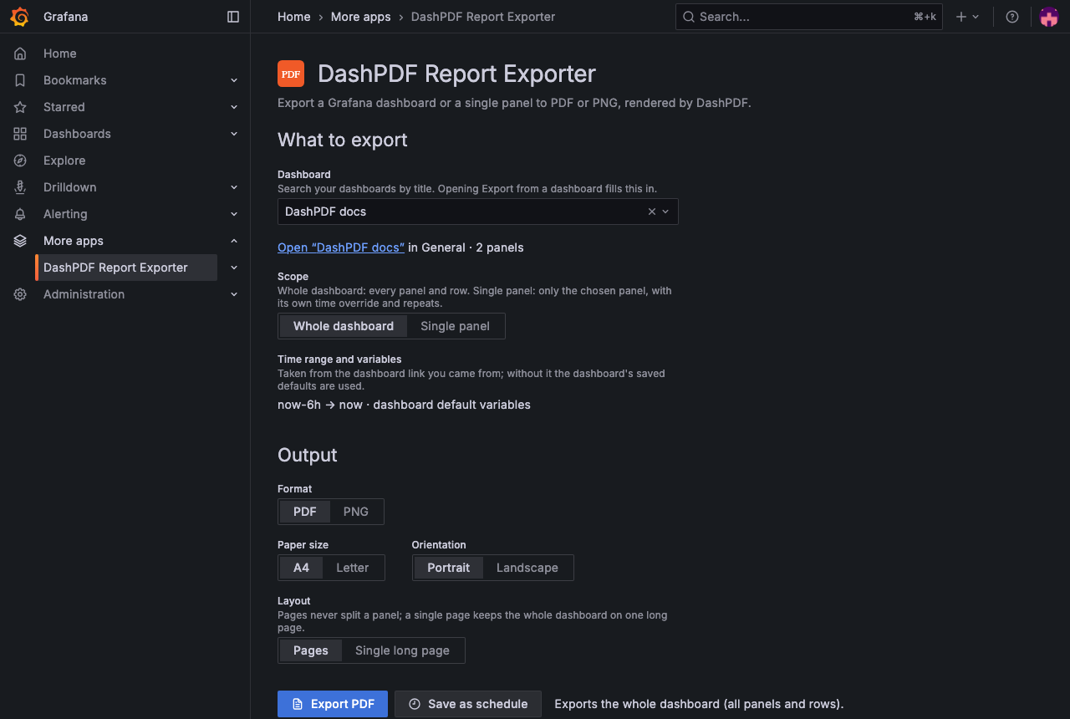Click the Dashboards grid icon
1070x719 pixels.
tap(20, 134)
